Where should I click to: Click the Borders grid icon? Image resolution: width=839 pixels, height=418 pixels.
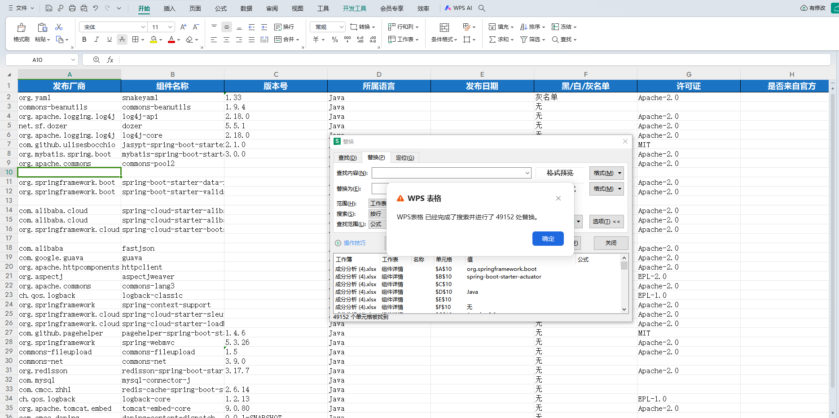point(135,39)
